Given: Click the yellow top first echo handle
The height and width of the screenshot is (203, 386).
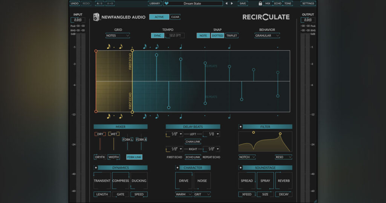Looking at the screenshot, I should click(132, 51).
